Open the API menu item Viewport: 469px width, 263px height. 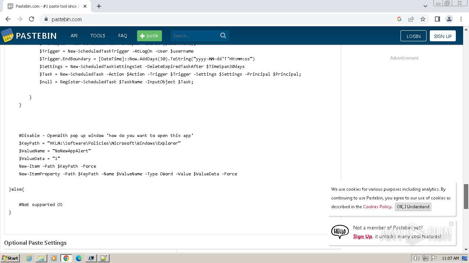(x=74, y=35)
